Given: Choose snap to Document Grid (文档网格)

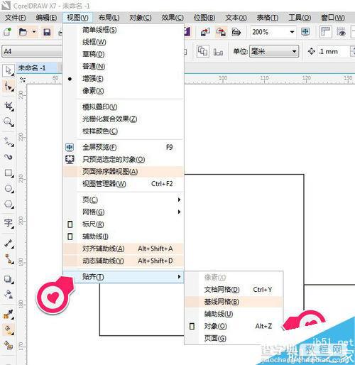Looking at the screenshot, I should pyautogui.click(x=234, y=290).
